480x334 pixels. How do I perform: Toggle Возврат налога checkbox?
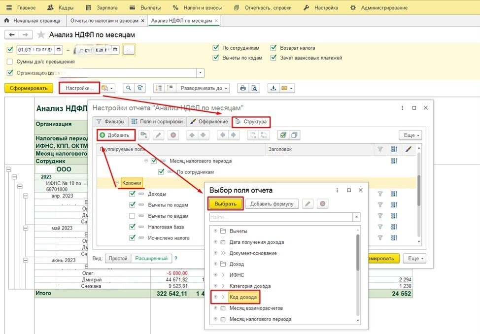coord(274,48)
